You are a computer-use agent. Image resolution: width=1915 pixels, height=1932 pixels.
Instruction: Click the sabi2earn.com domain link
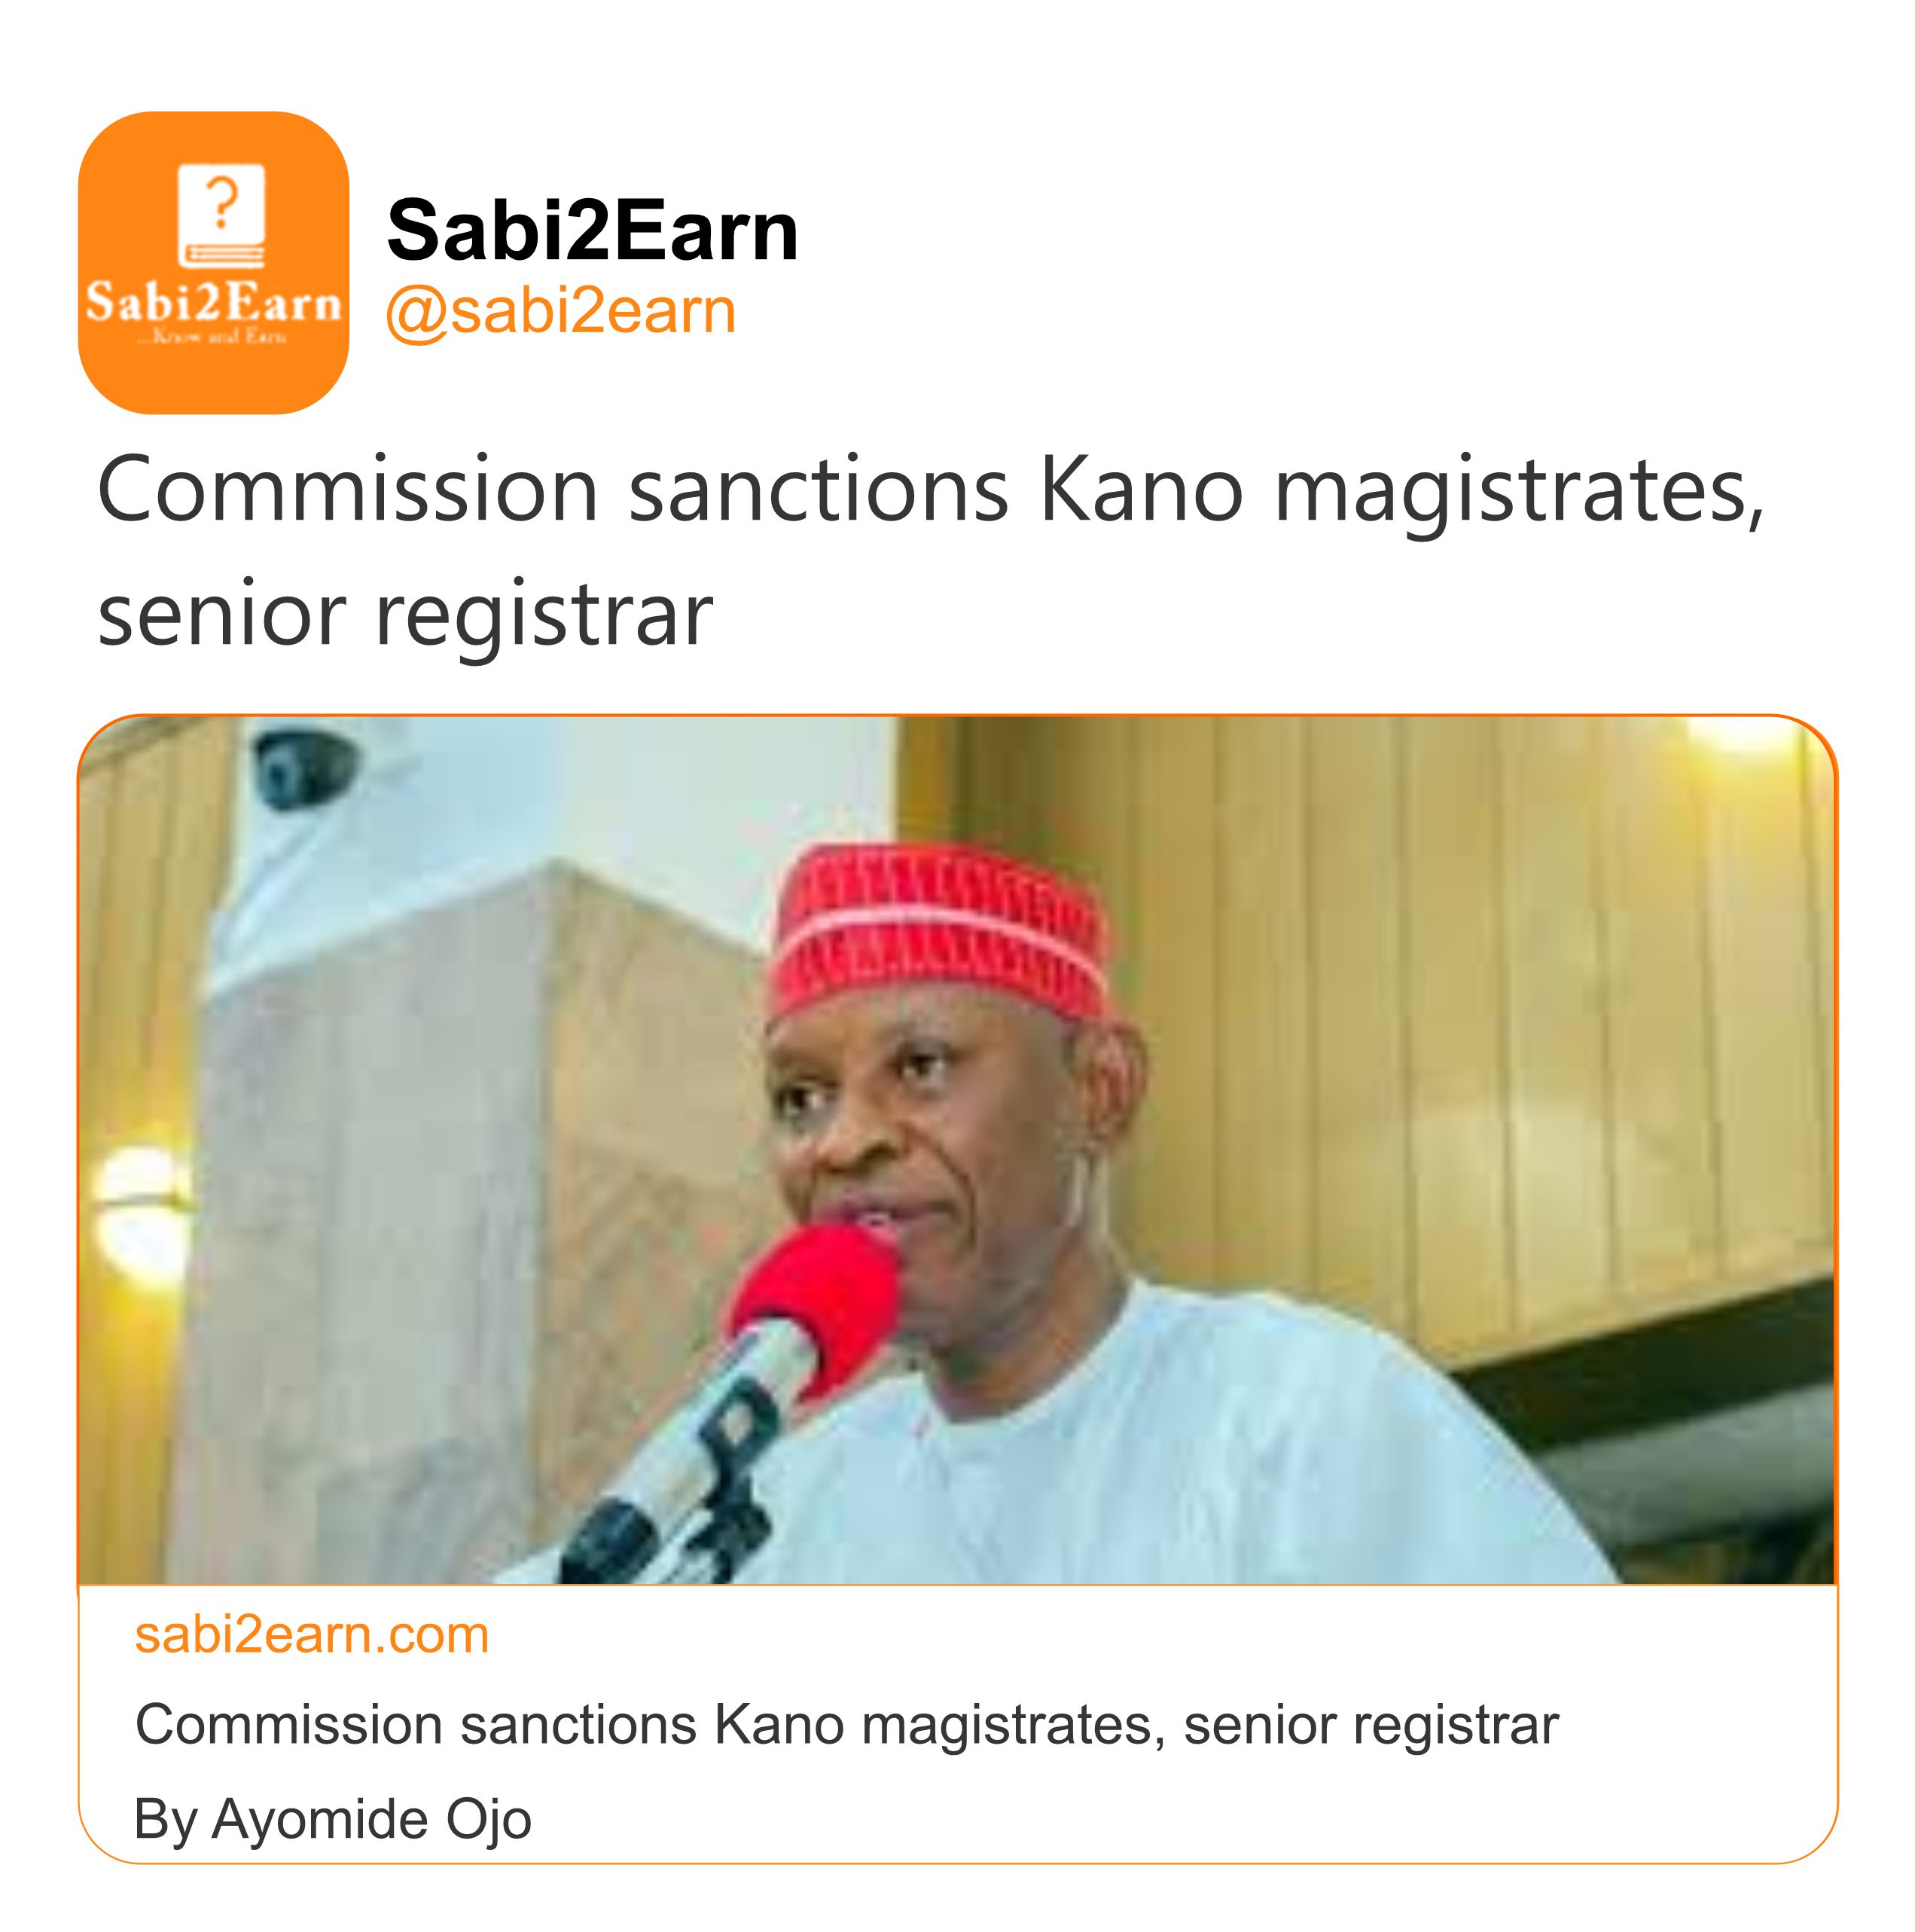pyautogui.click(x=312, y=1635)
